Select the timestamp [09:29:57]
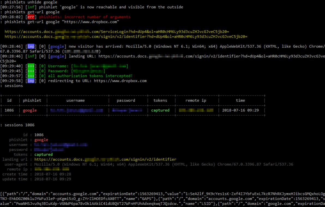This screenshot has height=207, width=325. click(12, 76)
